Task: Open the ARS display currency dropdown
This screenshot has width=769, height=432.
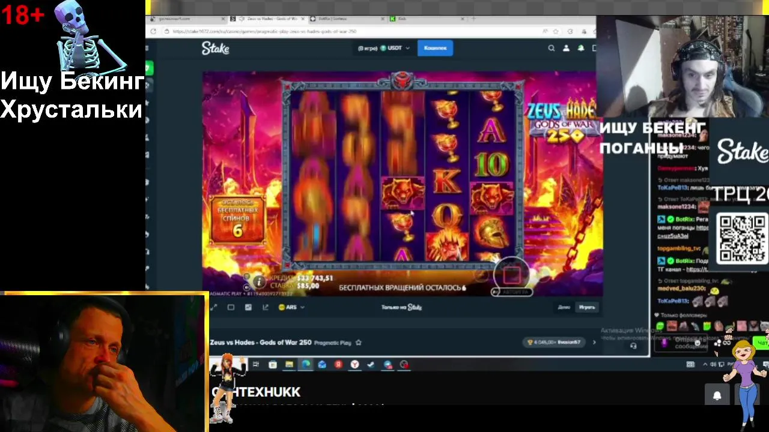Action: [291, 307]
